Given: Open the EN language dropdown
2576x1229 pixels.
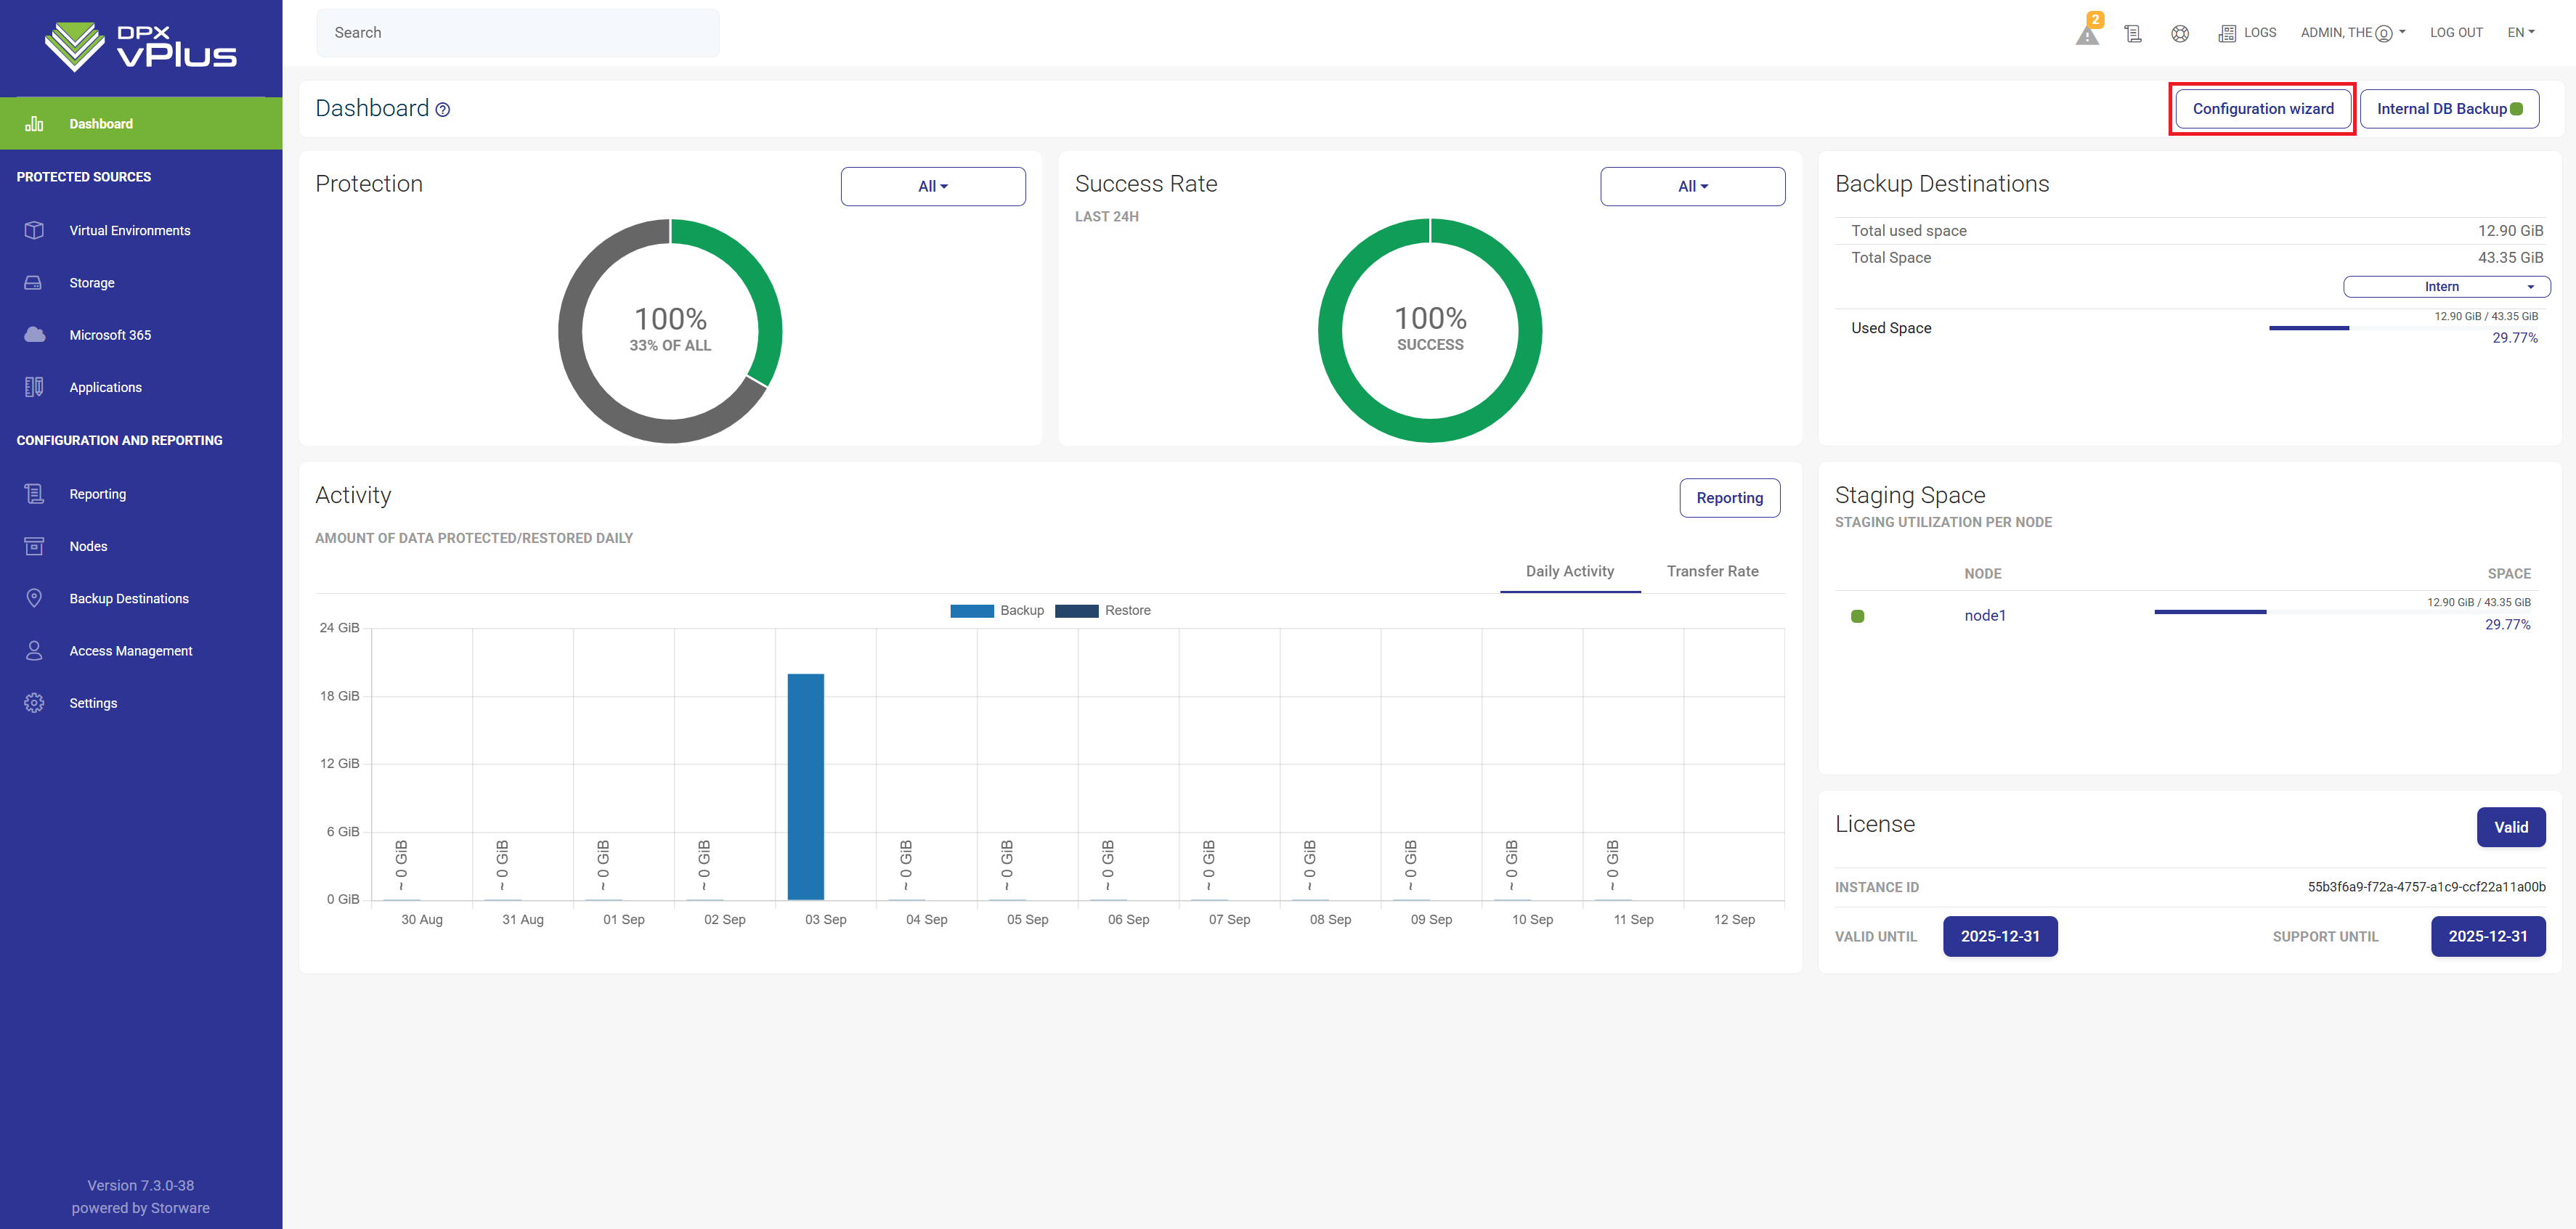Looking at the screenshot, I should (2520, 33).
